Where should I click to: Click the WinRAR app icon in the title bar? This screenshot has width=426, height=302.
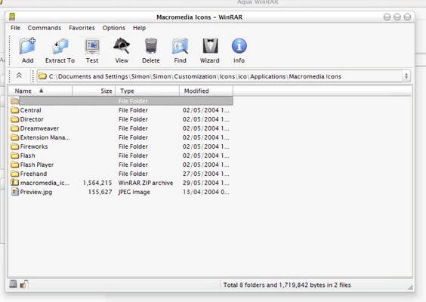pos(12,17)
